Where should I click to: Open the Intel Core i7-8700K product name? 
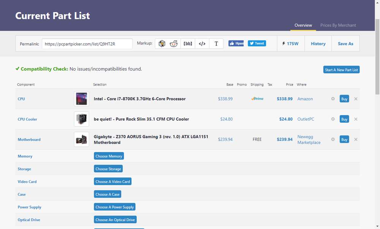coord(139,99)
